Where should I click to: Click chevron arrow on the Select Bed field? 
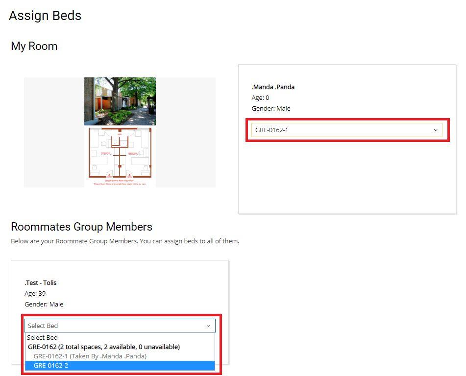pyautogui.click(x=208, y=326)
